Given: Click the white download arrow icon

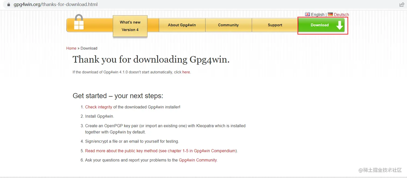Looking at the screenshot, I should [340, 25].
